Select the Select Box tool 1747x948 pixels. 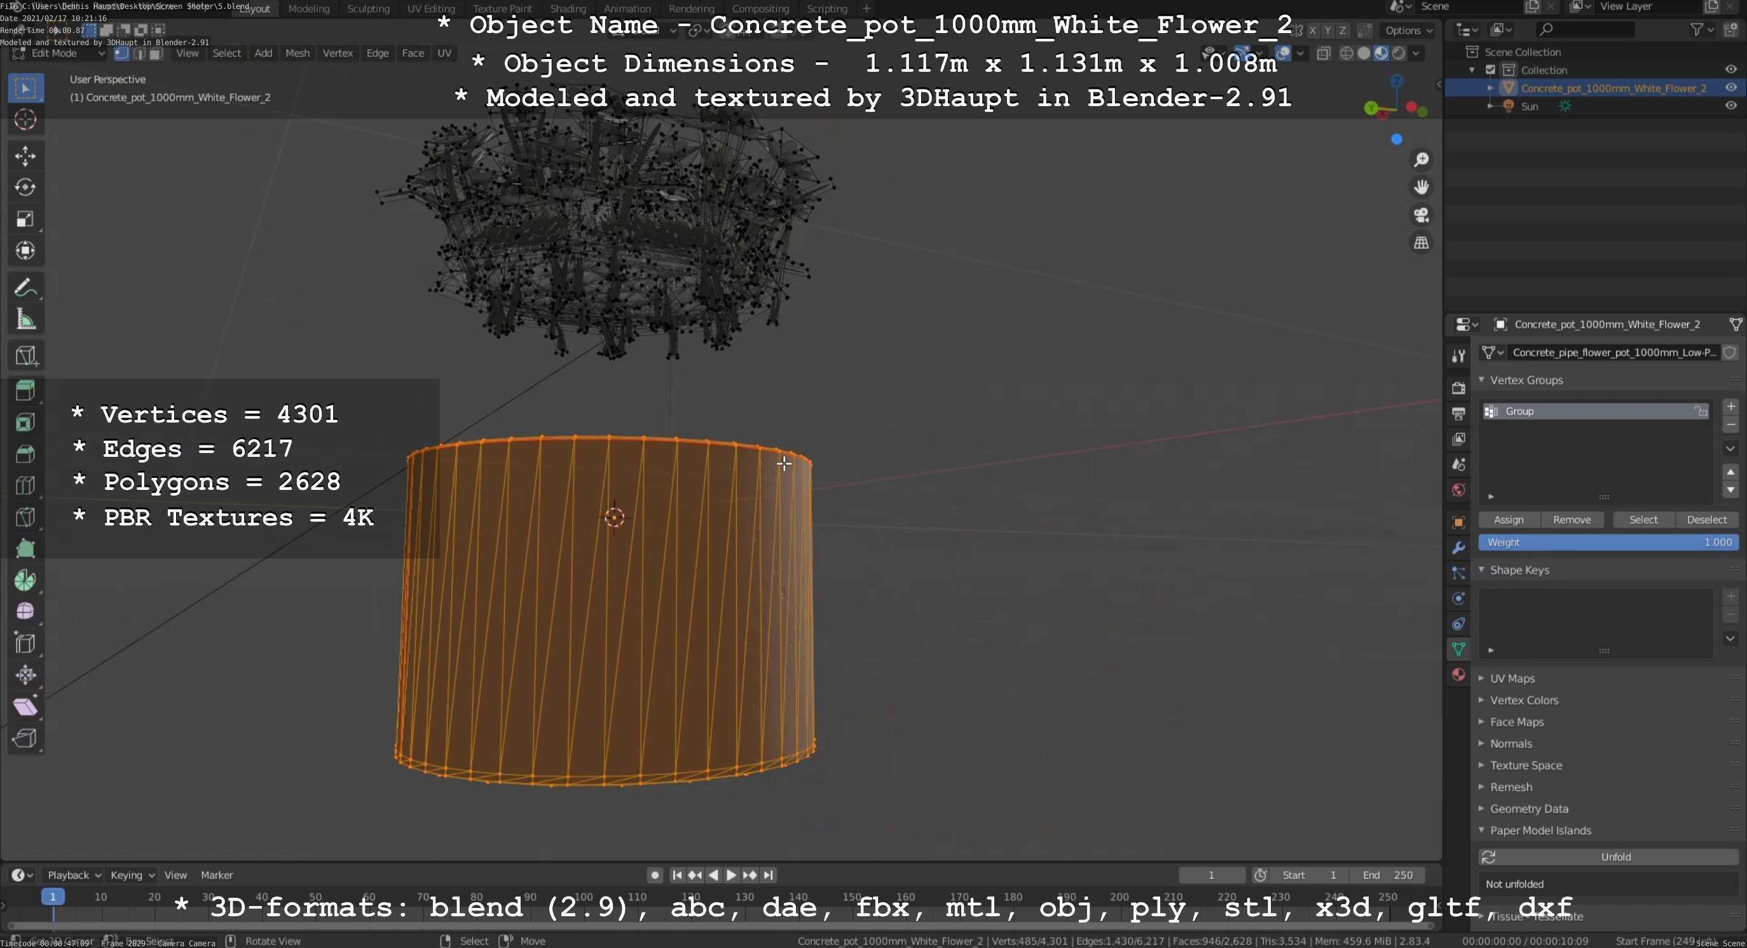coord(26,88)
